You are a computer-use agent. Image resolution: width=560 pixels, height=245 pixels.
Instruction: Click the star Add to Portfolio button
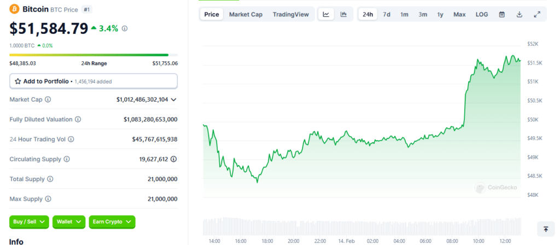[94, 81]
